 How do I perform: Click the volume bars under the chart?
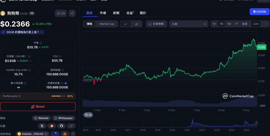170,102
